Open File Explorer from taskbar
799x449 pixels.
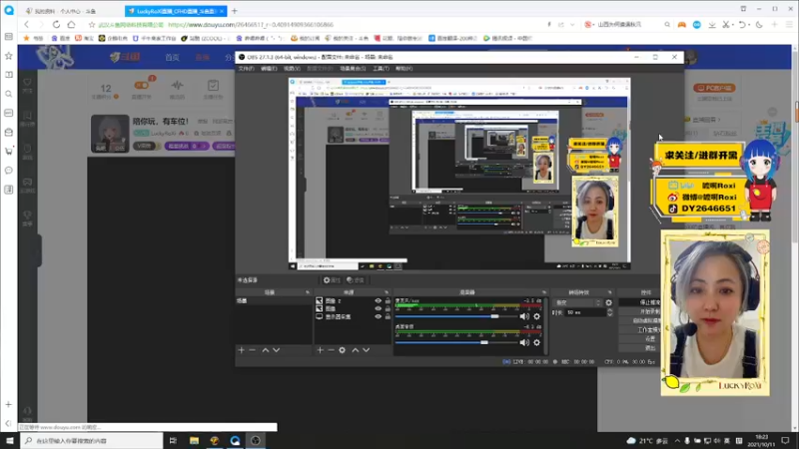point(194,440)
